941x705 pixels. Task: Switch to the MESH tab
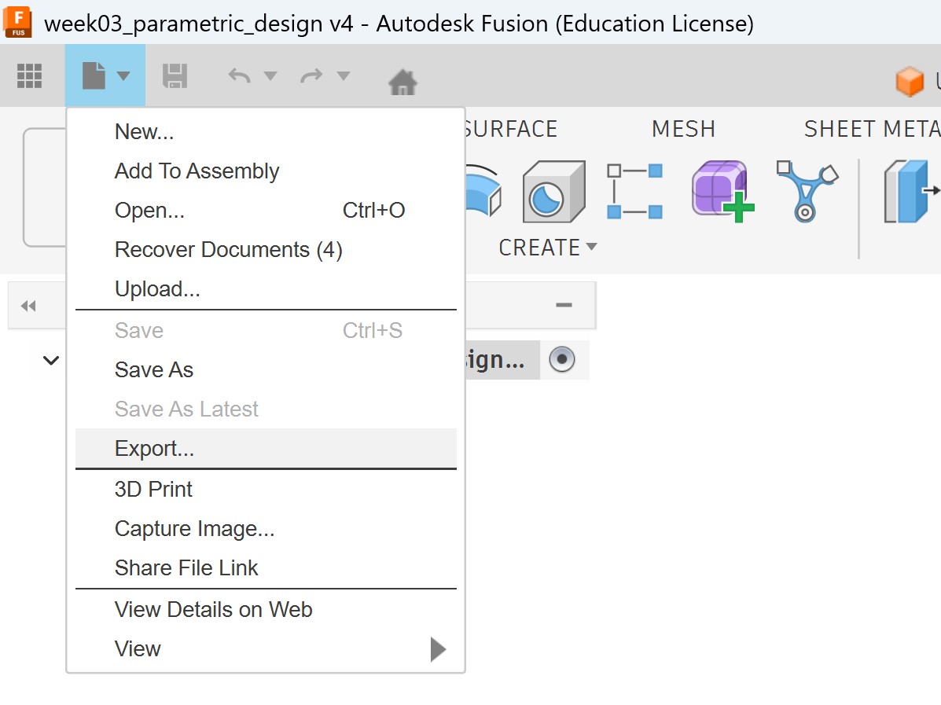[x=683, y=129]
